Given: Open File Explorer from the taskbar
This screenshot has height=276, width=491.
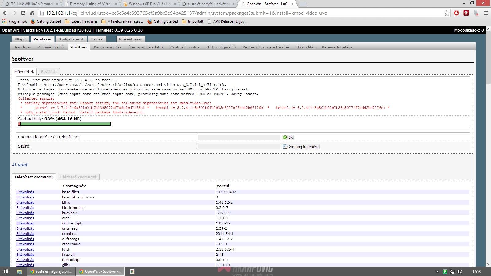Looking at the screenshot, I should point(19,271).
